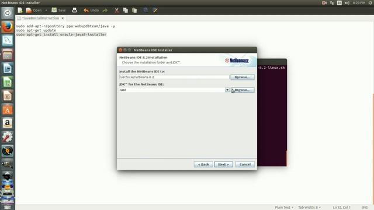Browse for the NetBeans install folder
This screenshot has width=374, height=210.
[243, 77]
